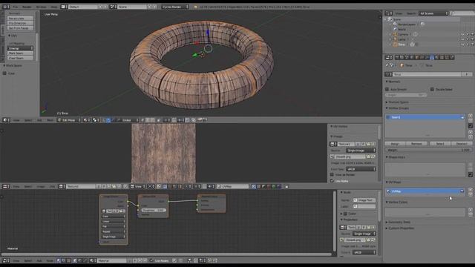
Task: Select the World item in outliner
Action: 402,30
